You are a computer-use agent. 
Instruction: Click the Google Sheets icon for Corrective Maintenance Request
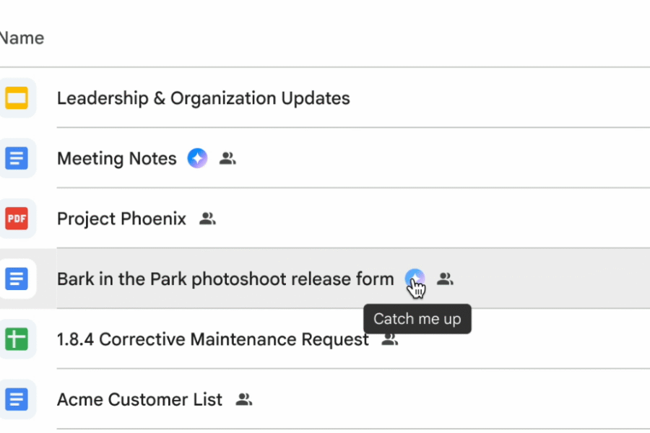pyautogui.click(x=18, y=339)
